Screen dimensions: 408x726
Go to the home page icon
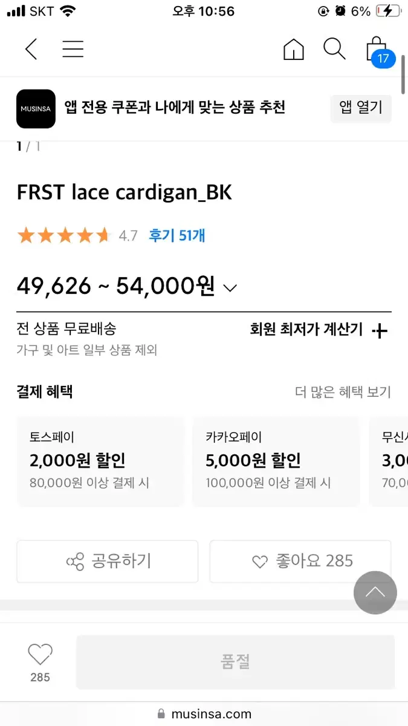tap(294, 49)
